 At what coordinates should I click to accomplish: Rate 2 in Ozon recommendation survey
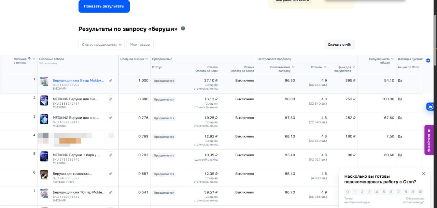point(362,192)
